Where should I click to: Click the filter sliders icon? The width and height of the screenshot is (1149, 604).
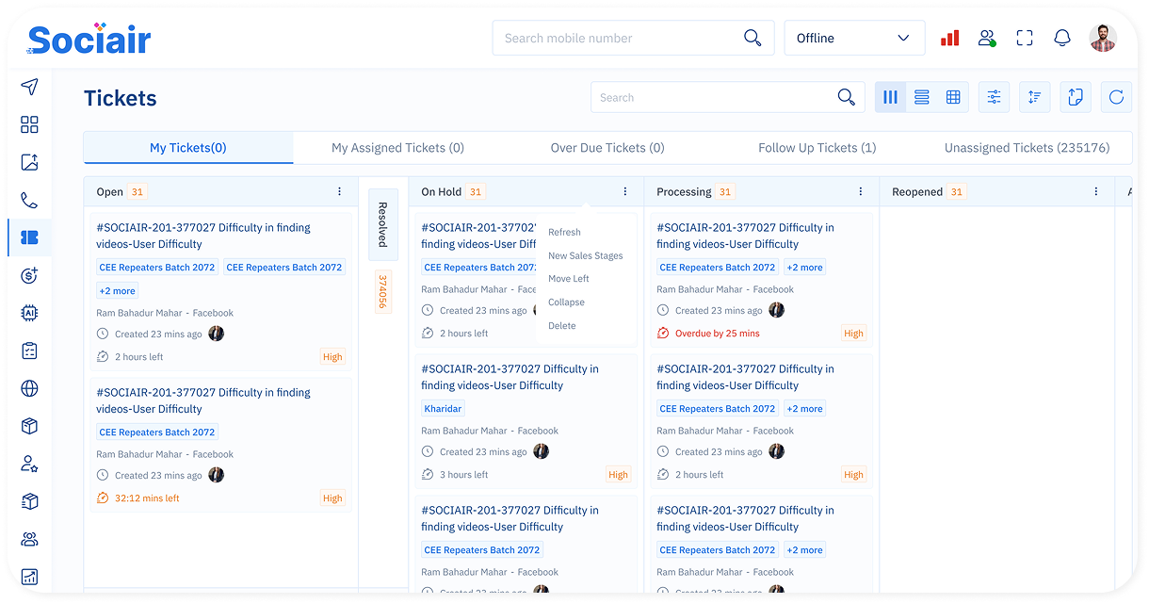[x=994, y=97]
